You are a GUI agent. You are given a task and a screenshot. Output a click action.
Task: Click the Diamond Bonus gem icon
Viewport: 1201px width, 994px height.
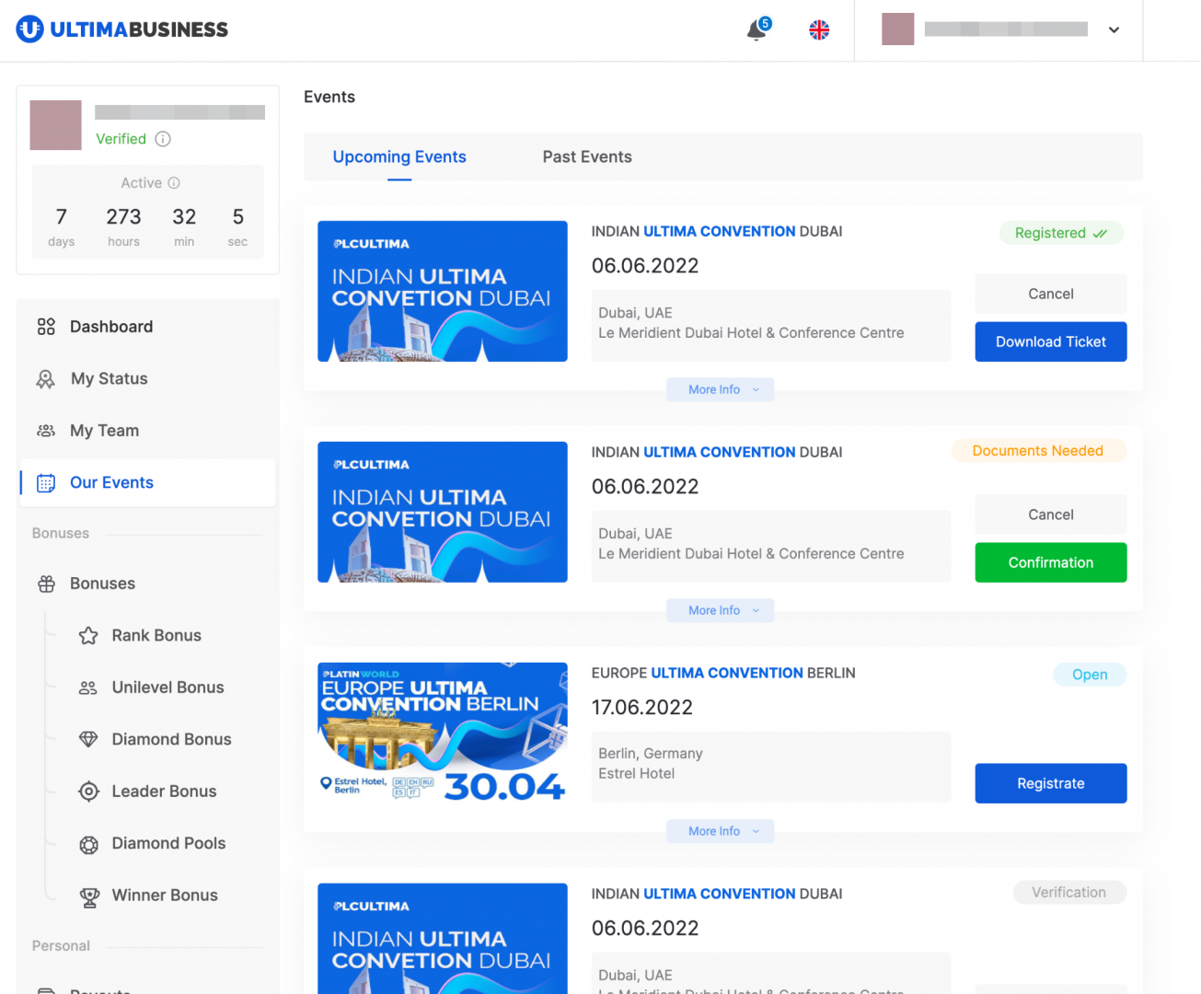click(88, 740)
